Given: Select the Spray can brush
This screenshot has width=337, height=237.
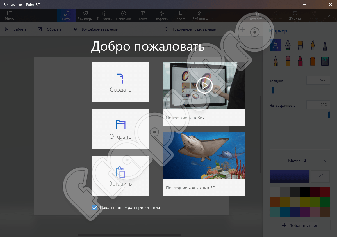Looking at the screenshot, I should 312,61.
